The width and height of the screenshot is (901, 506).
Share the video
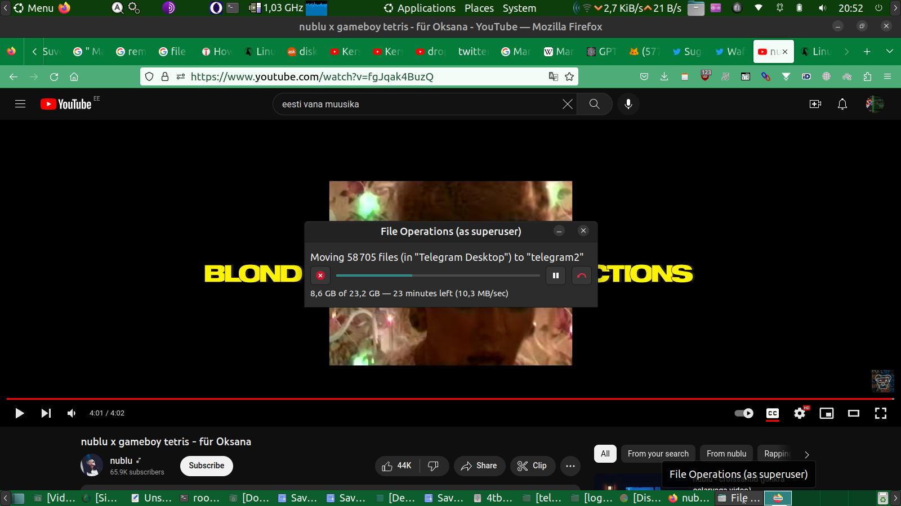click(479, 466)
